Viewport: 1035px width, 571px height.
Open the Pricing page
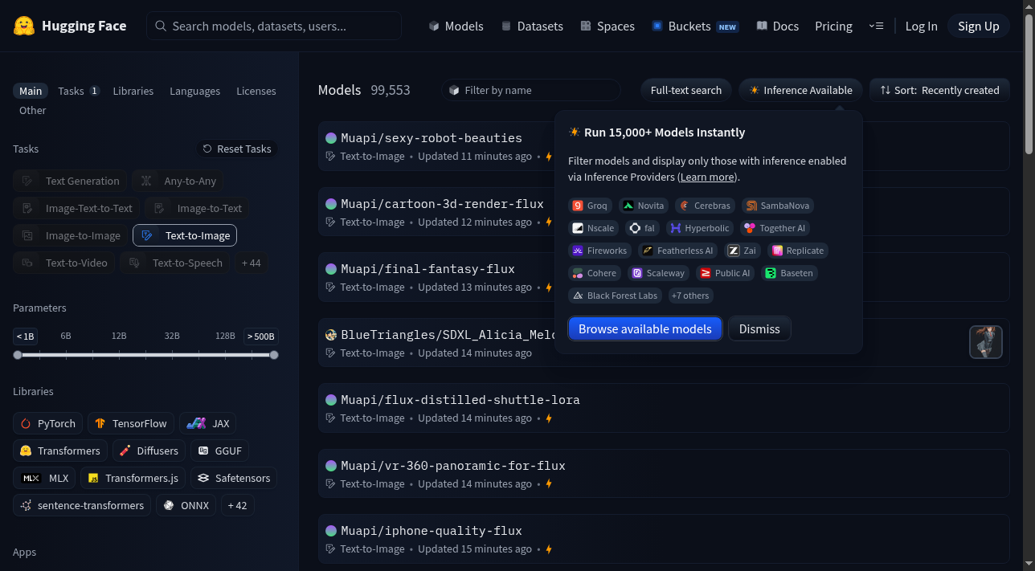tap(833, 26)
